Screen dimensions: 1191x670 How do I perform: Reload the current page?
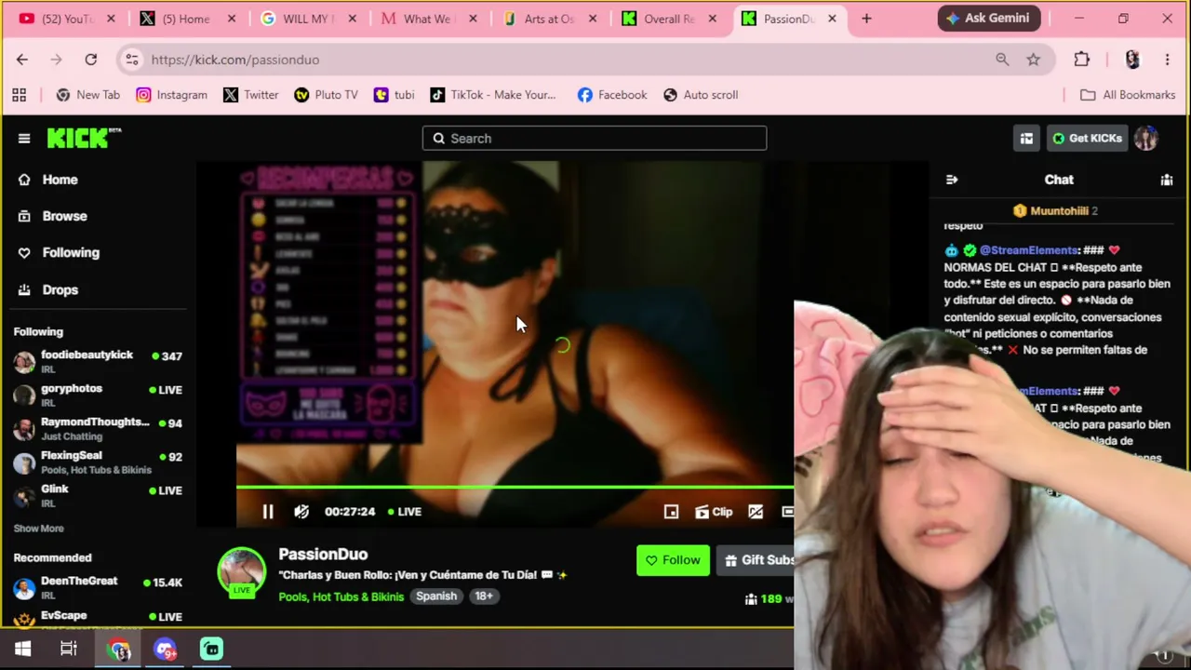(x=91, y=60)
